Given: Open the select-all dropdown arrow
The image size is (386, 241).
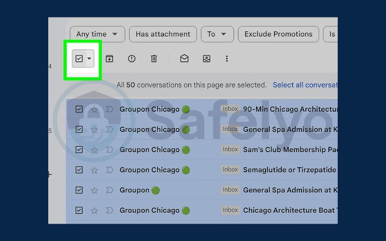Looking at the screenshot, I should click(89, 58).
